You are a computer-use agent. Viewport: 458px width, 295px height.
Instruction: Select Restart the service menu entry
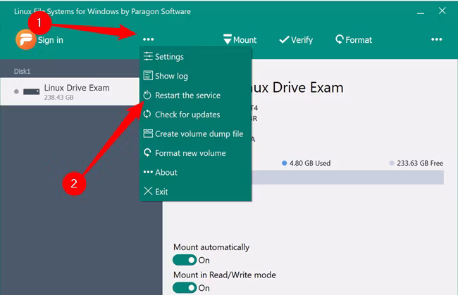tap(195, 95)
